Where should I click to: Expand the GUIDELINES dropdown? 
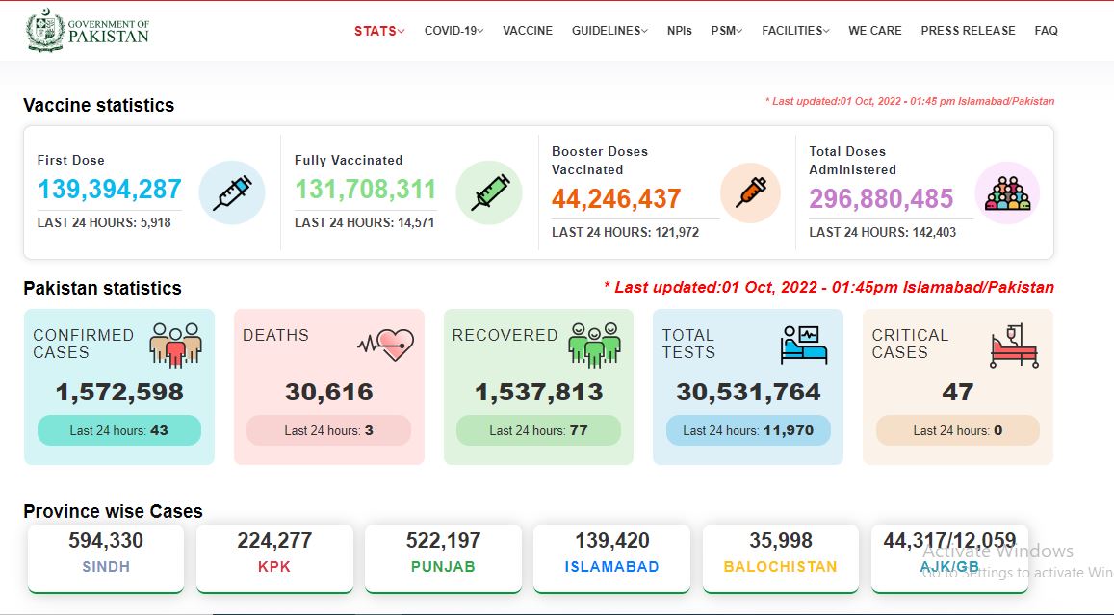609,31
